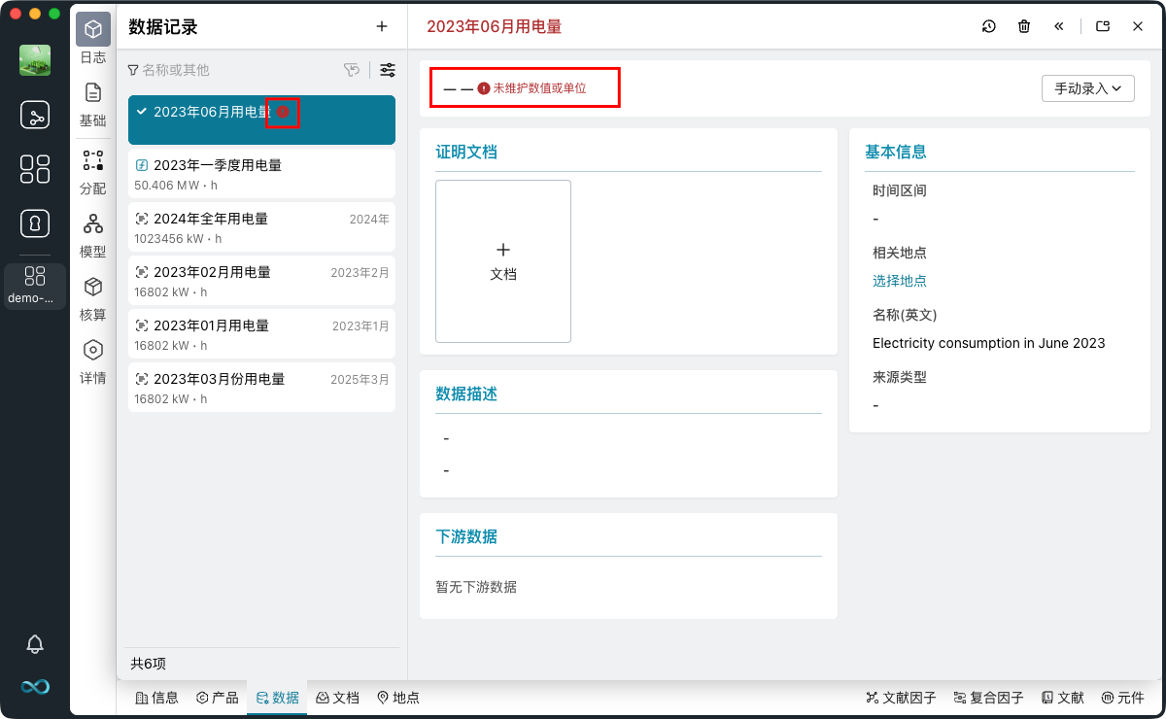Collapse panel with double chevron icon
The image size is (1166, 719).
pyautogui.click(x=1059, y=26)
